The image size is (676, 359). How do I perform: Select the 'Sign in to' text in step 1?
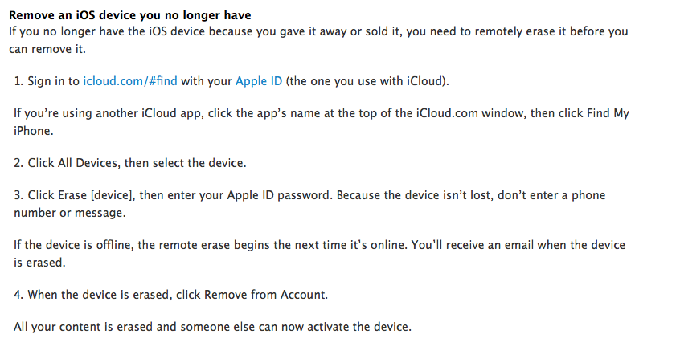point(54,81)
